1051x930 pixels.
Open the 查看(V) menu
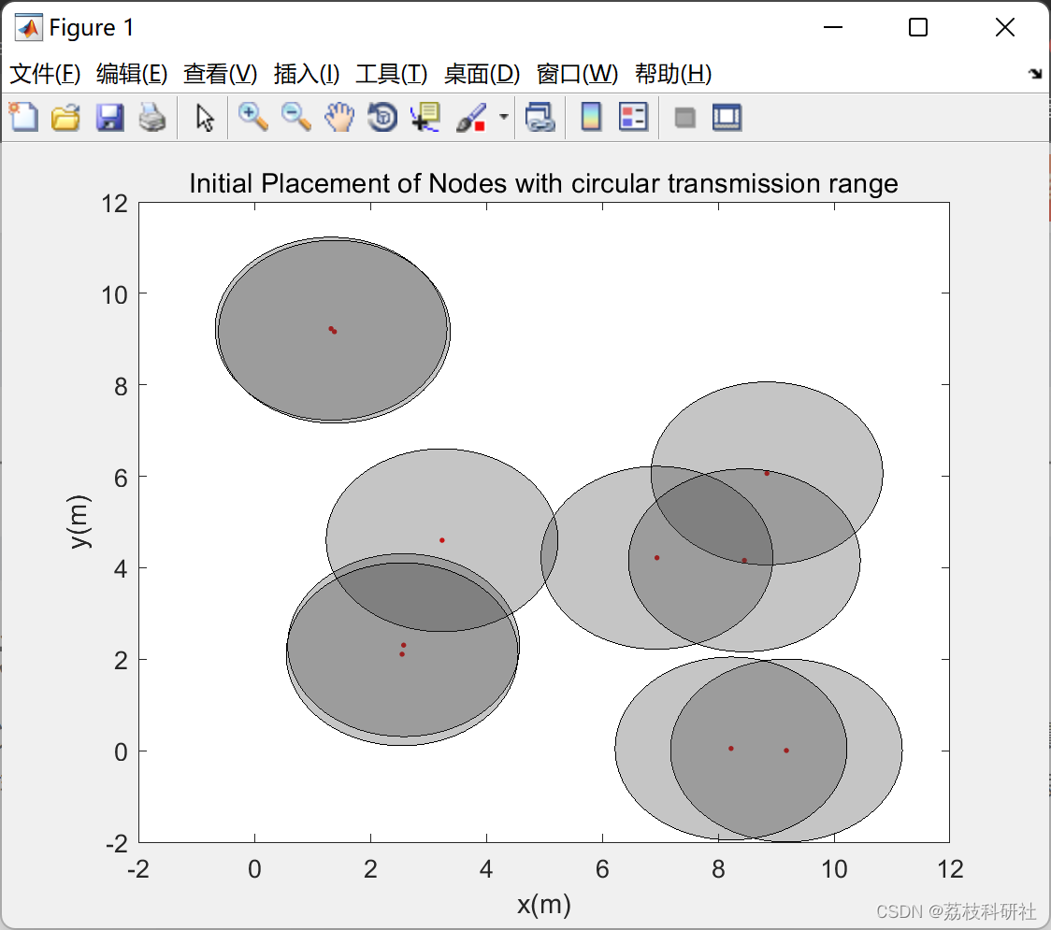pos(221,74)
